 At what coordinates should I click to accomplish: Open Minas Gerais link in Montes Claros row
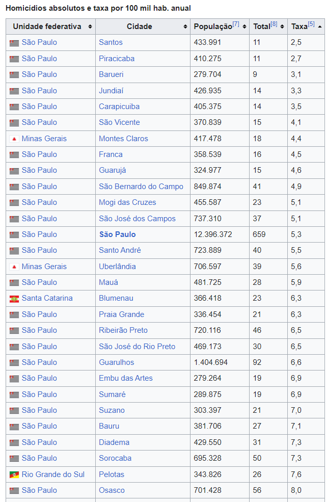pos(44,139)
